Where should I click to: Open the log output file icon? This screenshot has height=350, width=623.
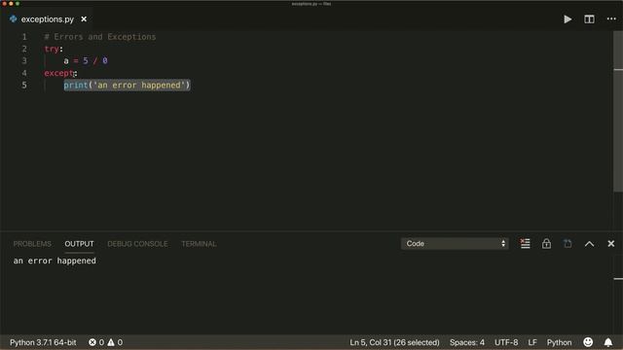(568, 244)
